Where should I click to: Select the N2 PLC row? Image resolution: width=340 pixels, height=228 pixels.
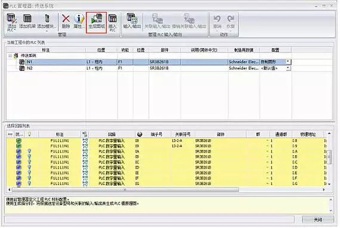149,68
